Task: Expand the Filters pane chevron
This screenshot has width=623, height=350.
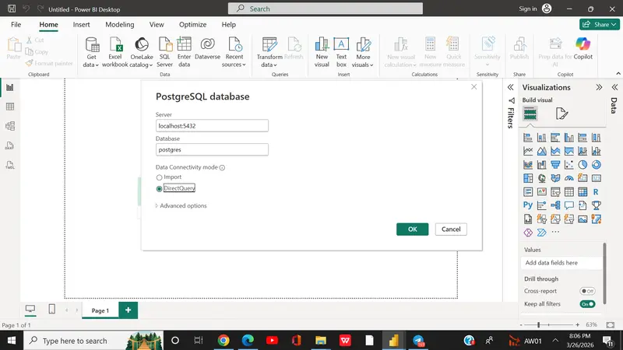Action: point(511,87)
